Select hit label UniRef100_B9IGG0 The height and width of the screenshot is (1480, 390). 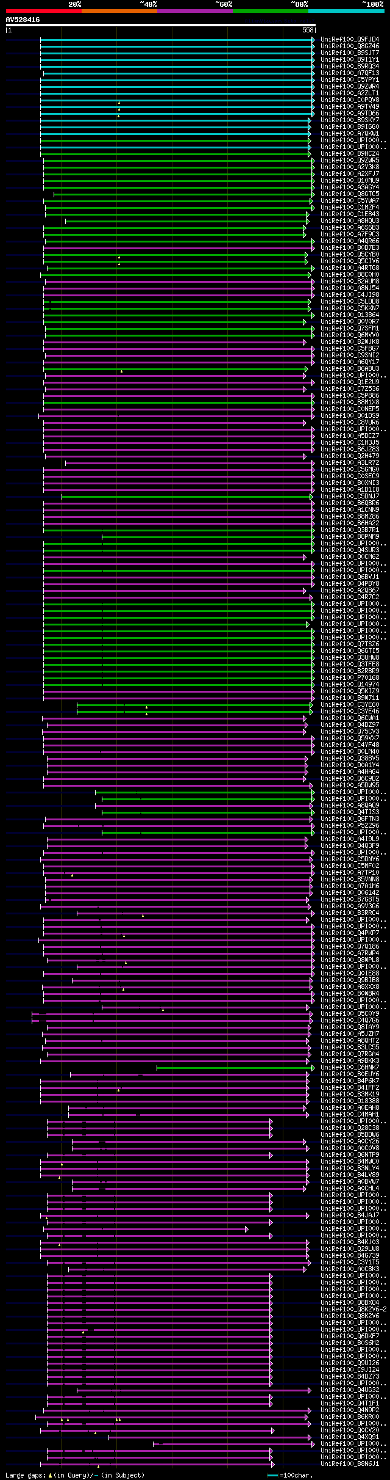350,126
